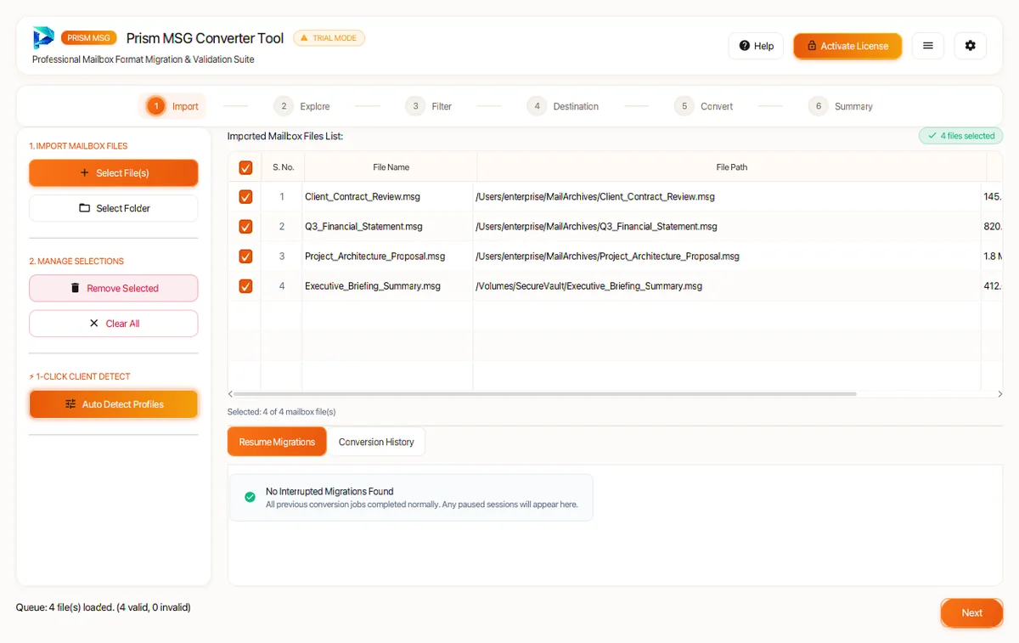1019x643 pixels.
Task: Click the File Path column header
Action: click(731, 167)
